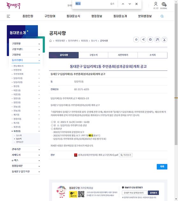Click the KakaoTalk 채널추가 yellow icon
The width and height of the screenshot is (178, 201).
point(73,194)
